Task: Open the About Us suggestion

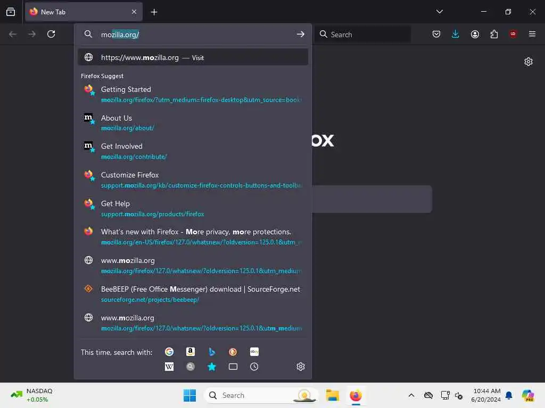Action: click(x=193, y=123)
